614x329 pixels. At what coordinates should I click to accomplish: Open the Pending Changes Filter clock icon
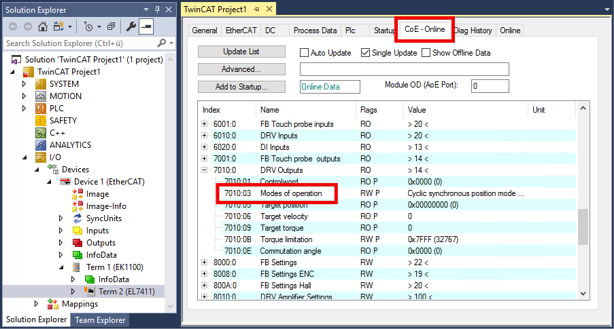[89, 26]
